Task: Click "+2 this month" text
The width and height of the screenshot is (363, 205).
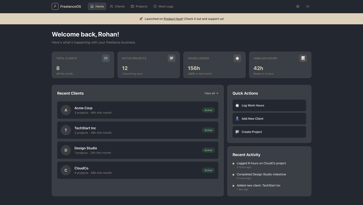Action: pyautogui.click(x=64, y=74)
